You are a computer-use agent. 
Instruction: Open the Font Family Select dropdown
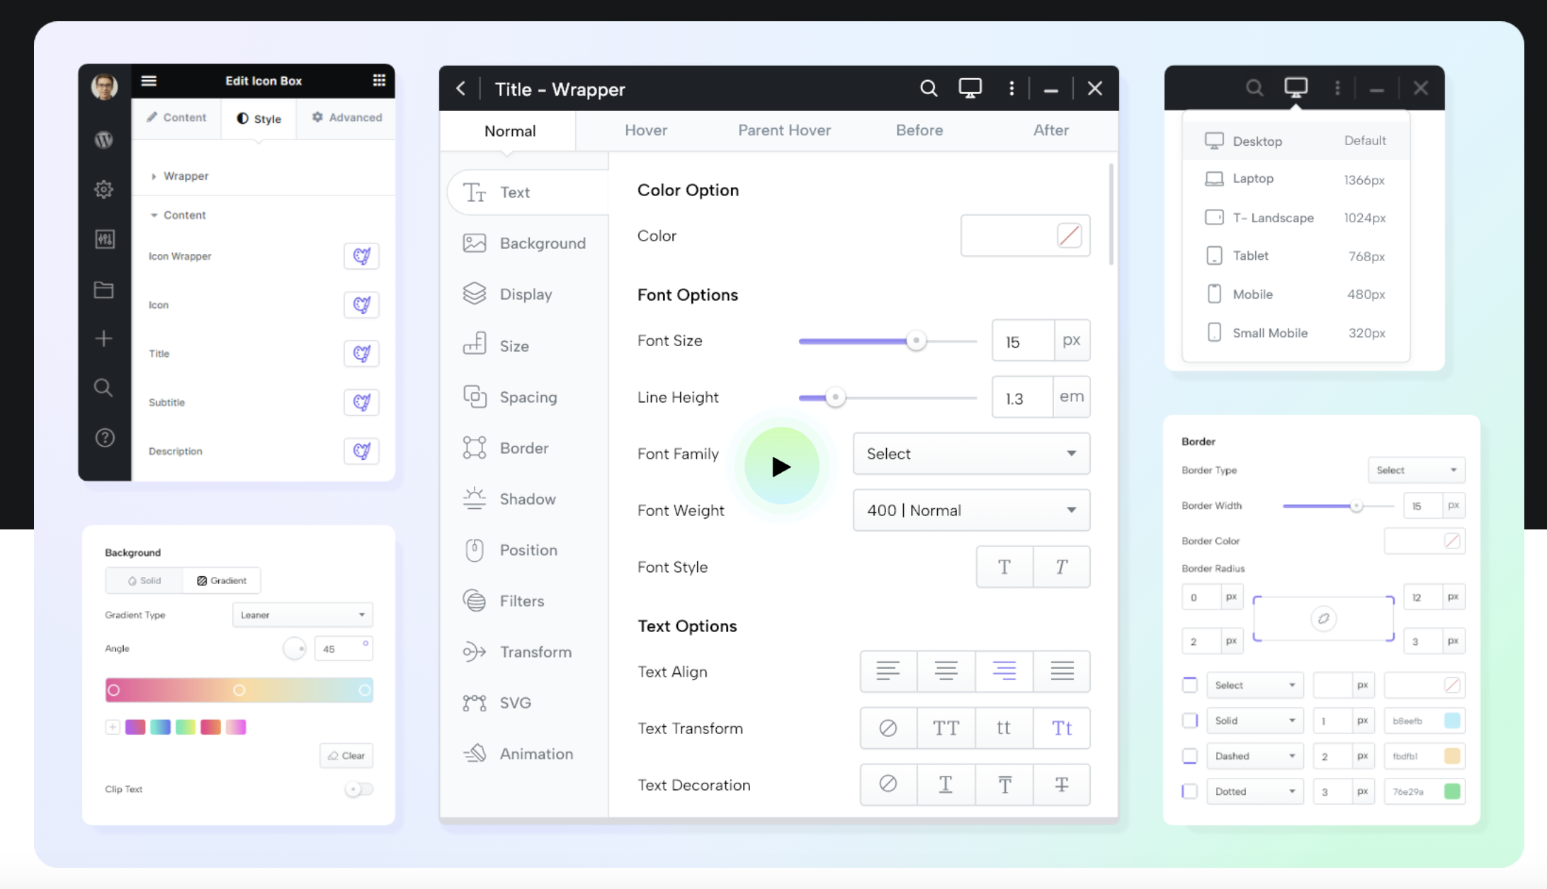coord(970,454)
